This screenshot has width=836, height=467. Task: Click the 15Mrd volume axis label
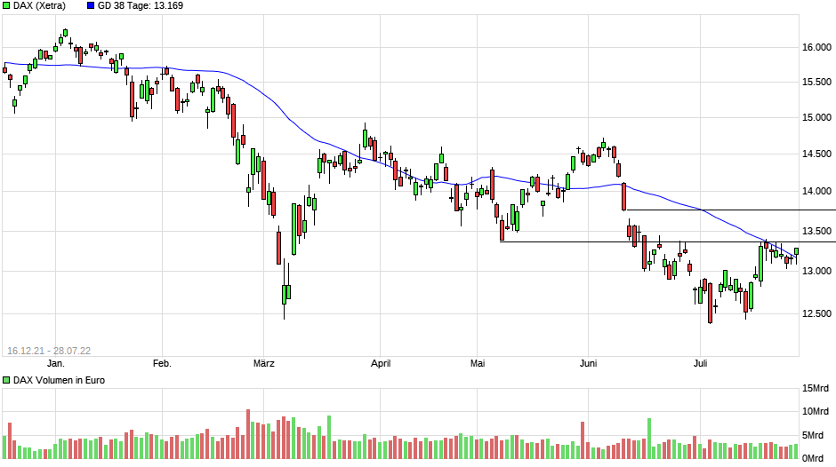pos(817,389)
